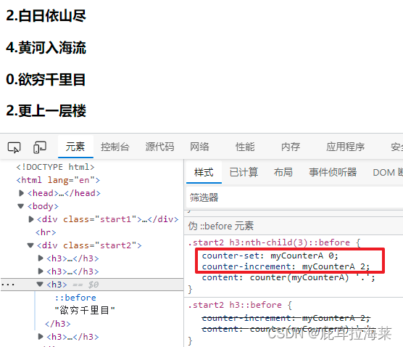The height and width of the screenshot is (347, 403).
Task: Toggle device emulation toolbar icon
Action: click(x=40, y=147)
